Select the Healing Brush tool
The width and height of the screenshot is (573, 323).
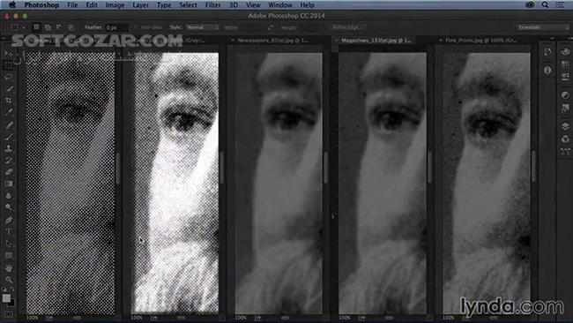coord(9,124)
